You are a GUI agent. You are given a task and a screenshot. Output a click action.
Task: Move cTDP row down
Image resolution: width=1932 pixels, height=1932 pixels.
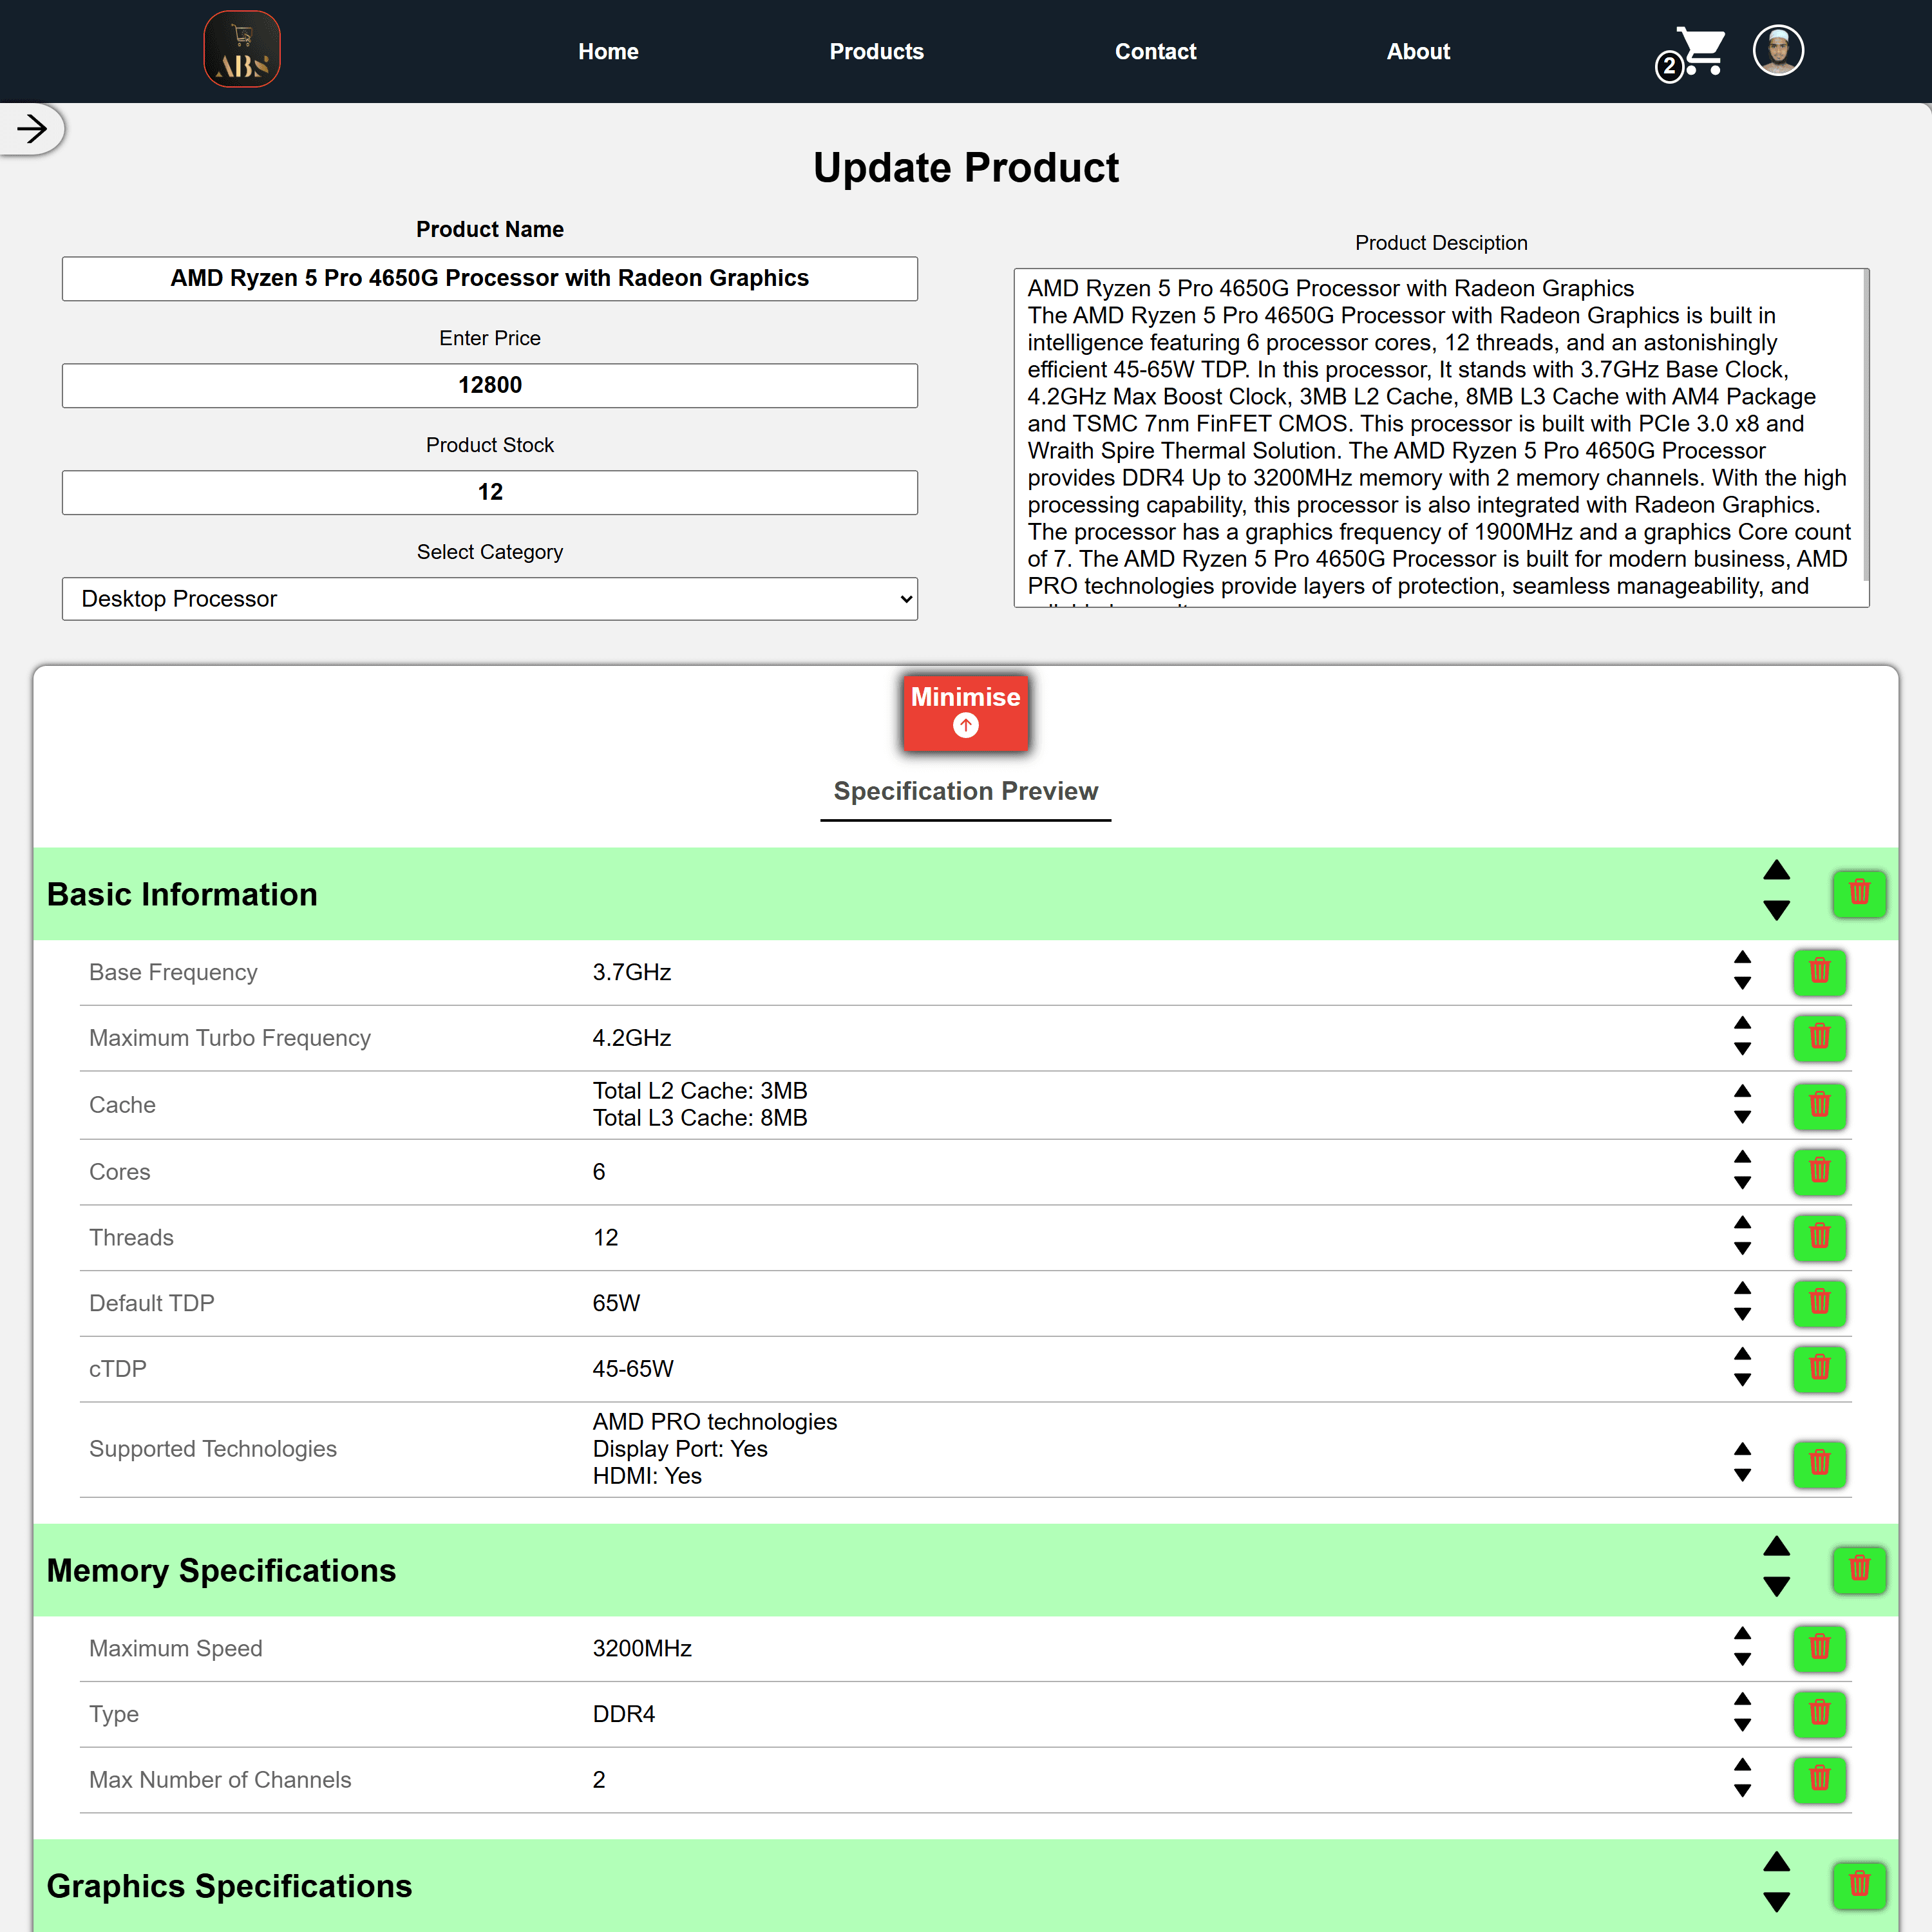tap(1742, 1380)
